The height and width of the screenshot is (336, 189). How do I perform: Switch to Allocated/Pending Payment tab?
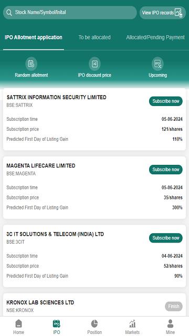tap(155, 37)
